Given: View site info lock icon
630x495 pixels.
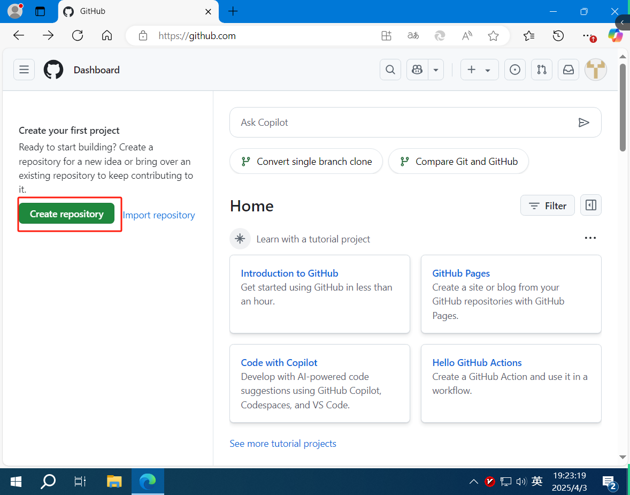Looking at the screenshot, I should click(143, 36).
